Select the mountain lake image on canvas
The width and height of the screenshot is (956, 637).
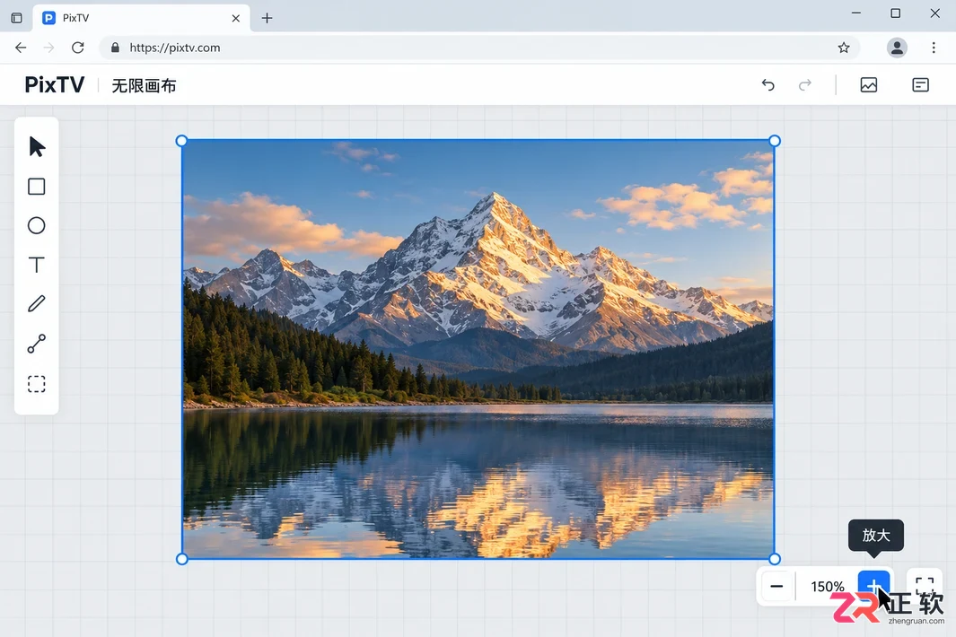(478, 350)
